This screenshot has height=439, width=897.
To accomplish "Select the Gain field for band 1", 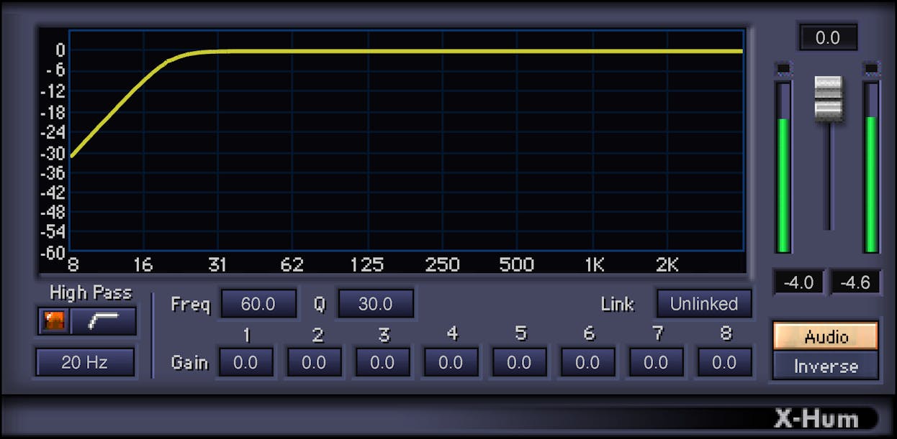I will (245, 362).
